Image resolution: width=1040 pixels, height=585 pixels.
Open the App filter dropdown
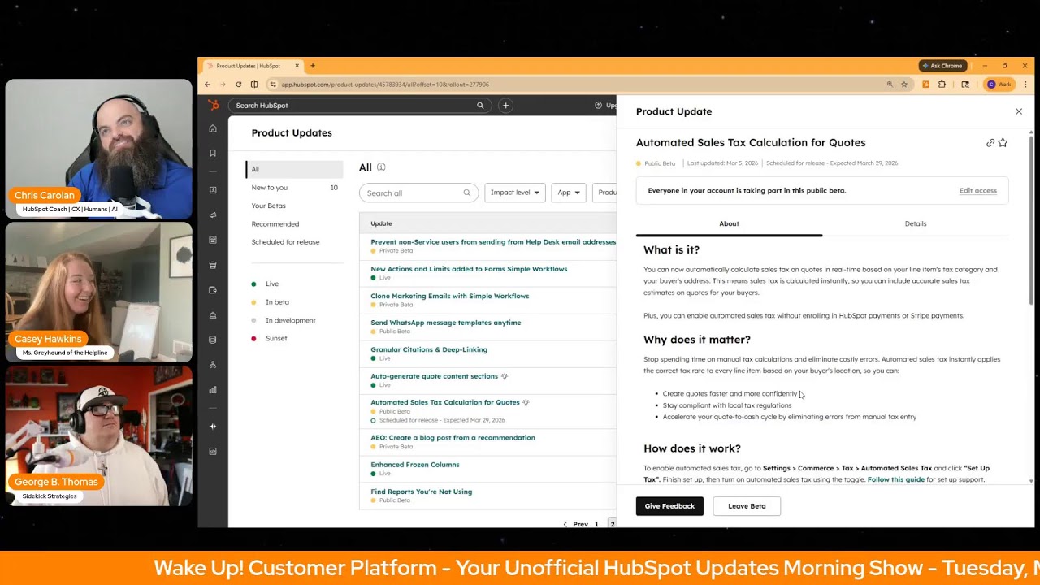[x=568, y=193]
